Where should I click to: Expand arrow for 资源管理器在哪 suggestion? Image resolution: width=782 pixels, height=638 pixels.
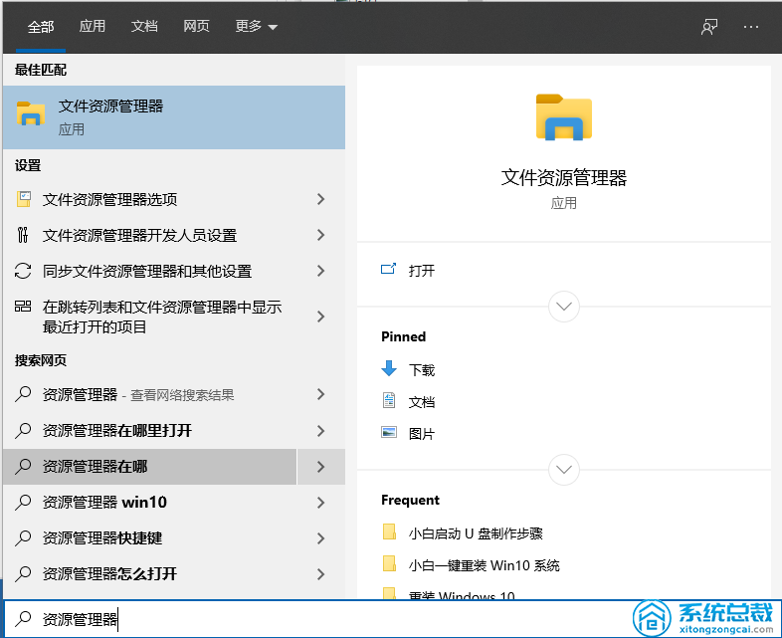click(x=321, y=467)
